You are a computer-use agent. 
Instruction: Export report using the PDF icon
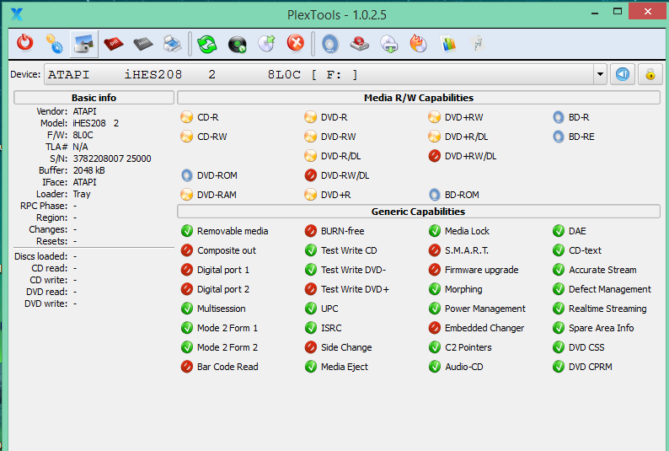(113, 44)
